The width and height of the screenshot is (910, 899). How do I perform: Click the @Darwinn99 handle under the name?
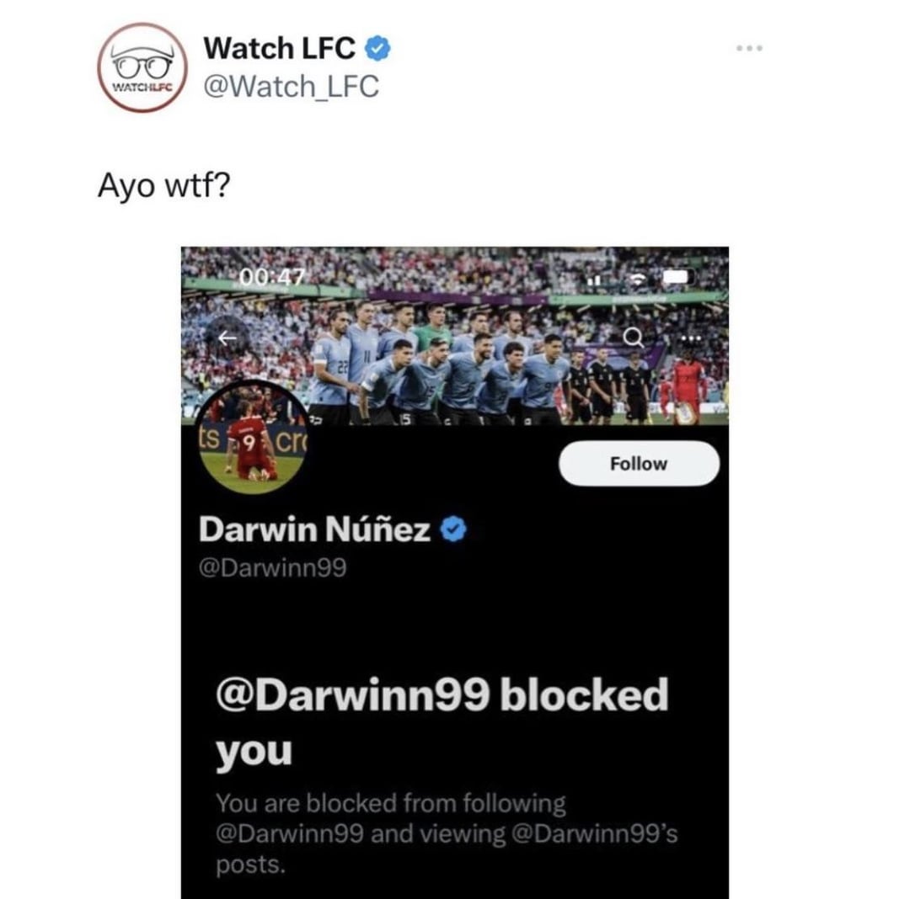click(x=272, y=567)
